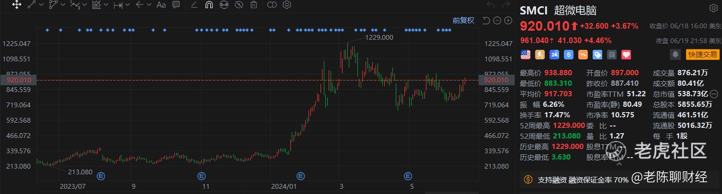This screenshot has height=194, width=722.
Task: Click the SMCI ticker symbol
Action: (x=534, y=11)
